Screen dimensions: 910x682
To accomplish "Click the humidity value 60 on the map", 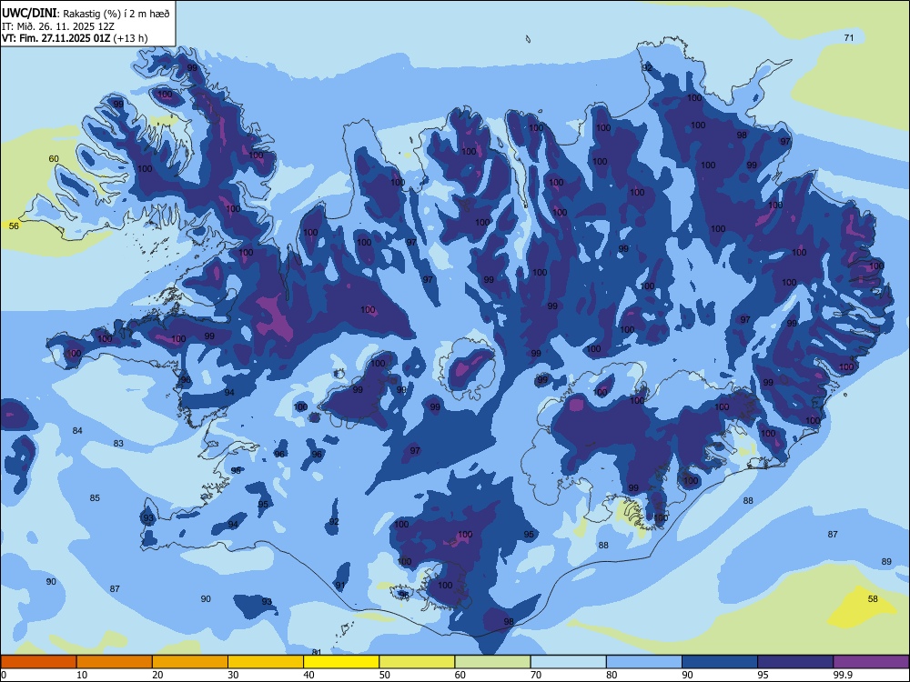I will click(x=54, y=159).
